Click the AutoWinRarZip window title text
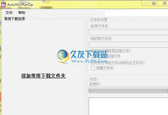Viewport: 168px width, 115px height. pos(20,5)
